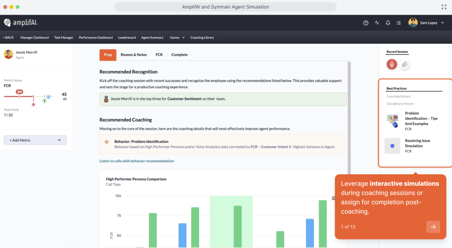Open Resolving Issue Simulation thumbnail
Screen dimensions: 452x248
[392, 146]
